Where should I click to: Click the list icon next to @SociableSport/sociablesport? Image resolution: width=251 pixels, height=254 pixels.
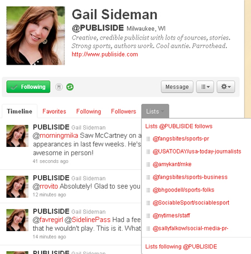(148, 203)
